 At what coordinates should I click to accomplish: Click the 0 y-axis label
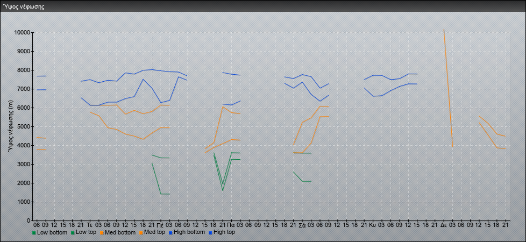(x=29, y=220)
